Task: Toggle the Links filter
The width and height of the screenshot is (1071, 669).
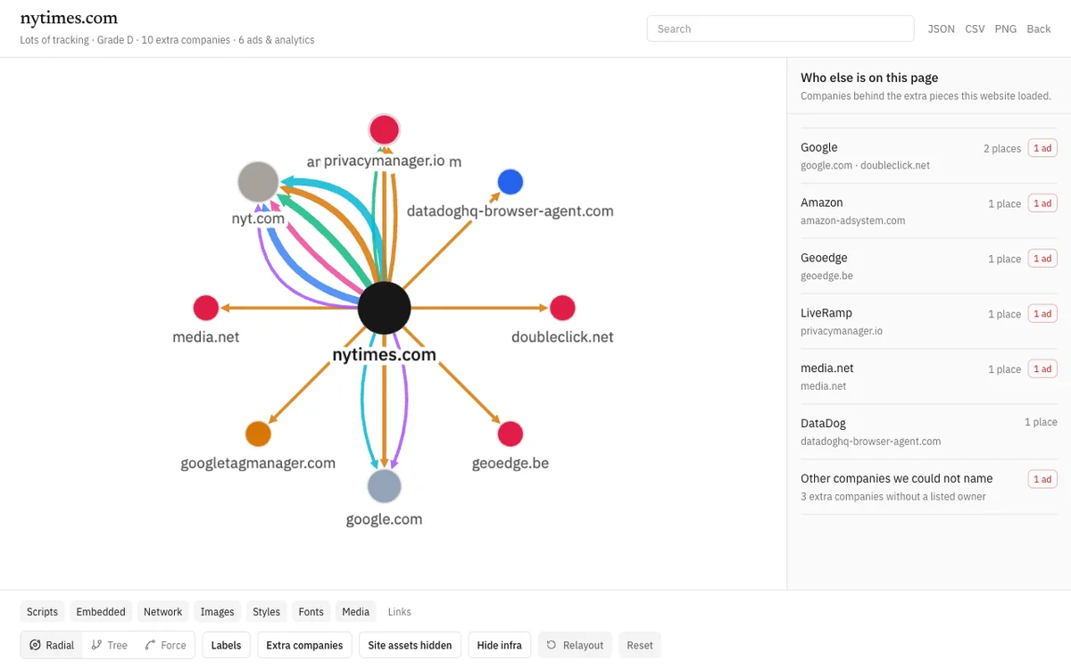Action: pyautogui.click(x=399, y=612)
